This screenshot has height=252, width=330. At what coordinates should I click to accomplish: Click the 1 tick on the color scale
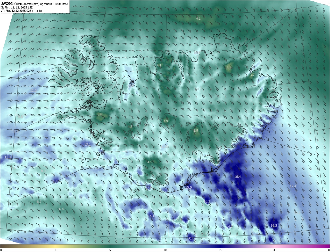click(55, 250)
